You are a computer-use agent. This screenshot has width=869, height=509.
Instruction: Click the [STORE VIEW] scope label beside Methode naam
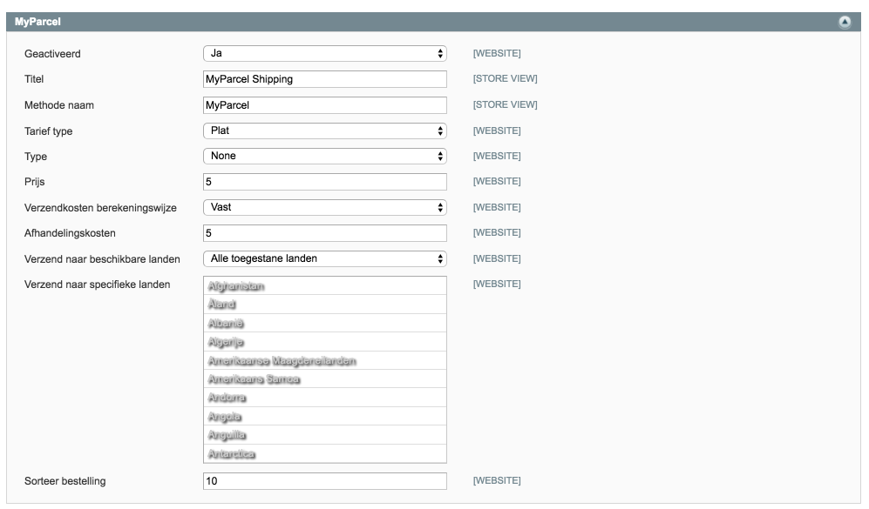[505, 104]
